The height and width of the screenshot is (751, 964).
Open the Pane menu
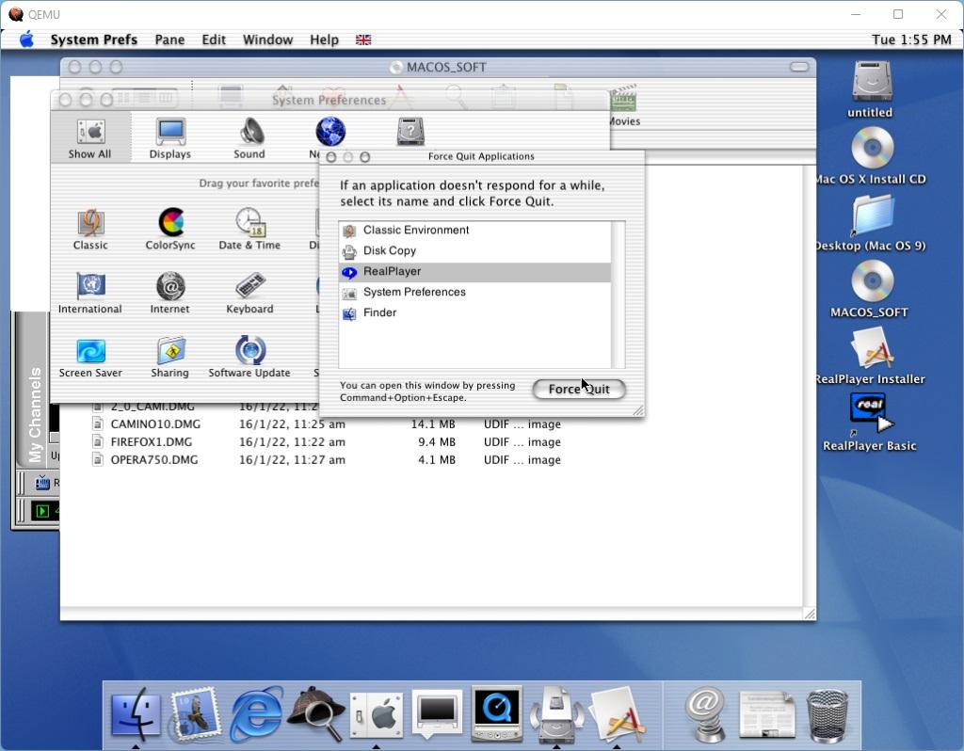[169, 40]
